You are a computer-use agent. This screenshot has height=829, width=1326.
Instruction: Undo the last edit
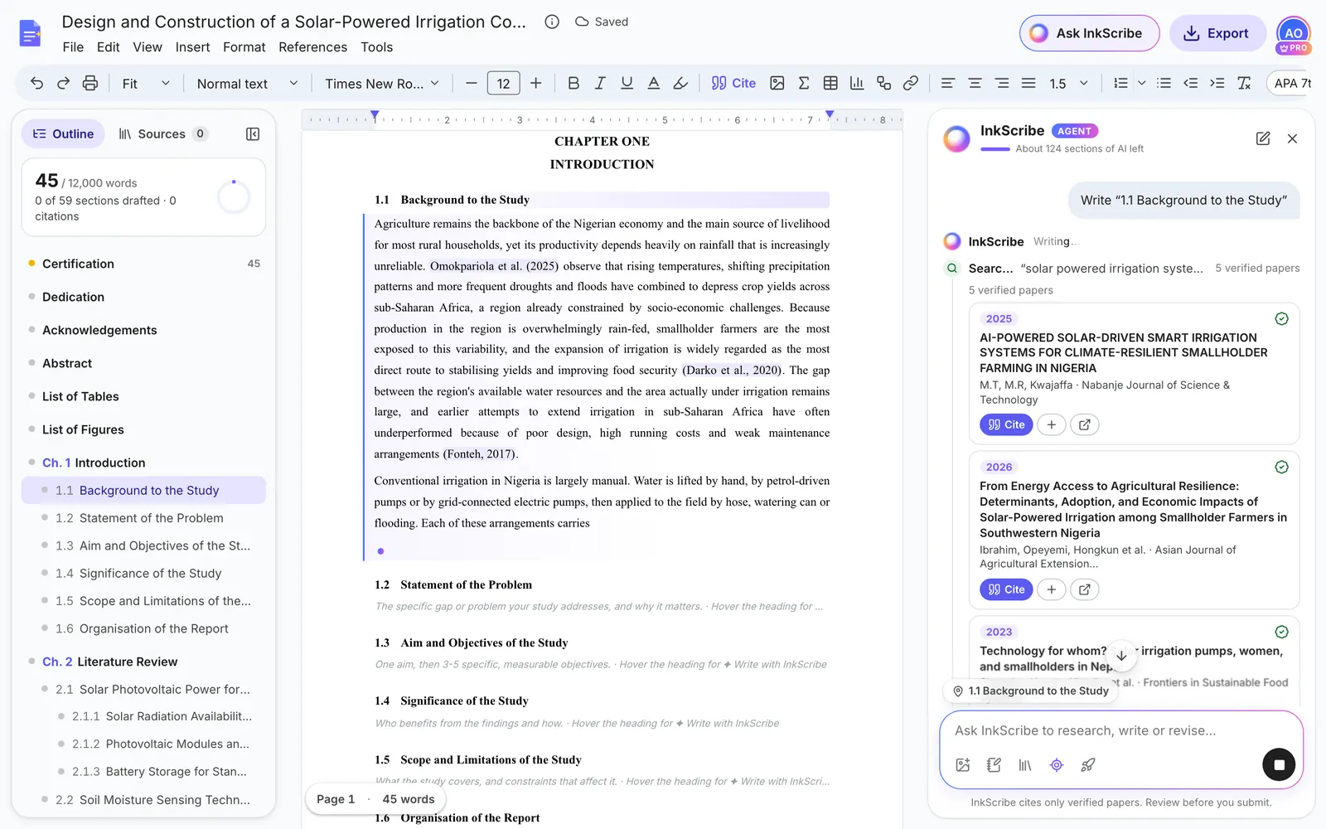36,83
